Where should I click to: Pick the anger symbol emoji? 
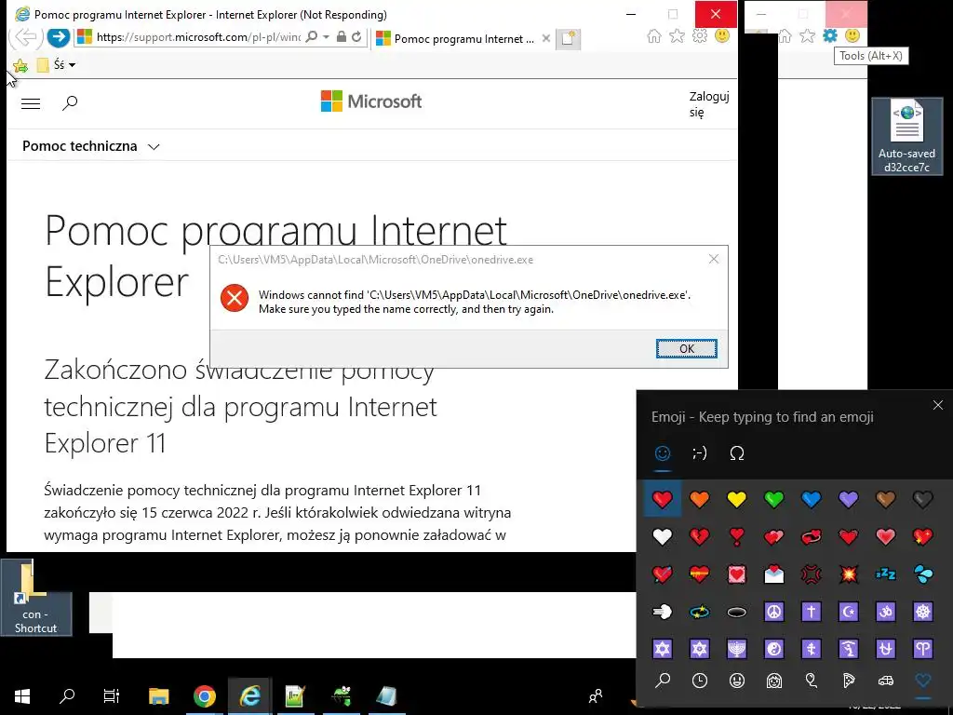pos(811,573)
